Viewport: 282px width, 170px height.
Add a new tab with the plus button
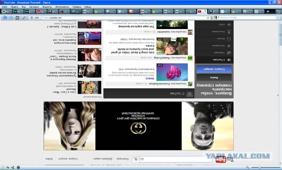tap(268, 12)
